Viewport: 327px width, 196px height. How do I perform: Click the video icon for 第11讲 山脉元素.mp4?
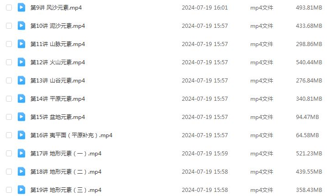pos(21,44)
